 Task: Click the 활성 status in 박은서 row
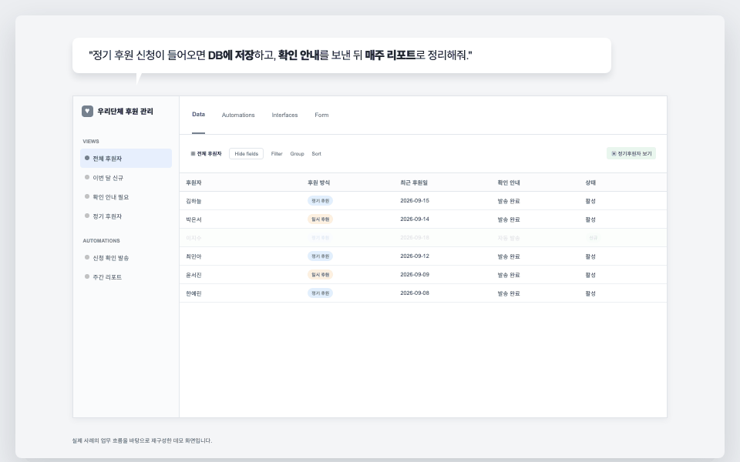pos(590,219)
